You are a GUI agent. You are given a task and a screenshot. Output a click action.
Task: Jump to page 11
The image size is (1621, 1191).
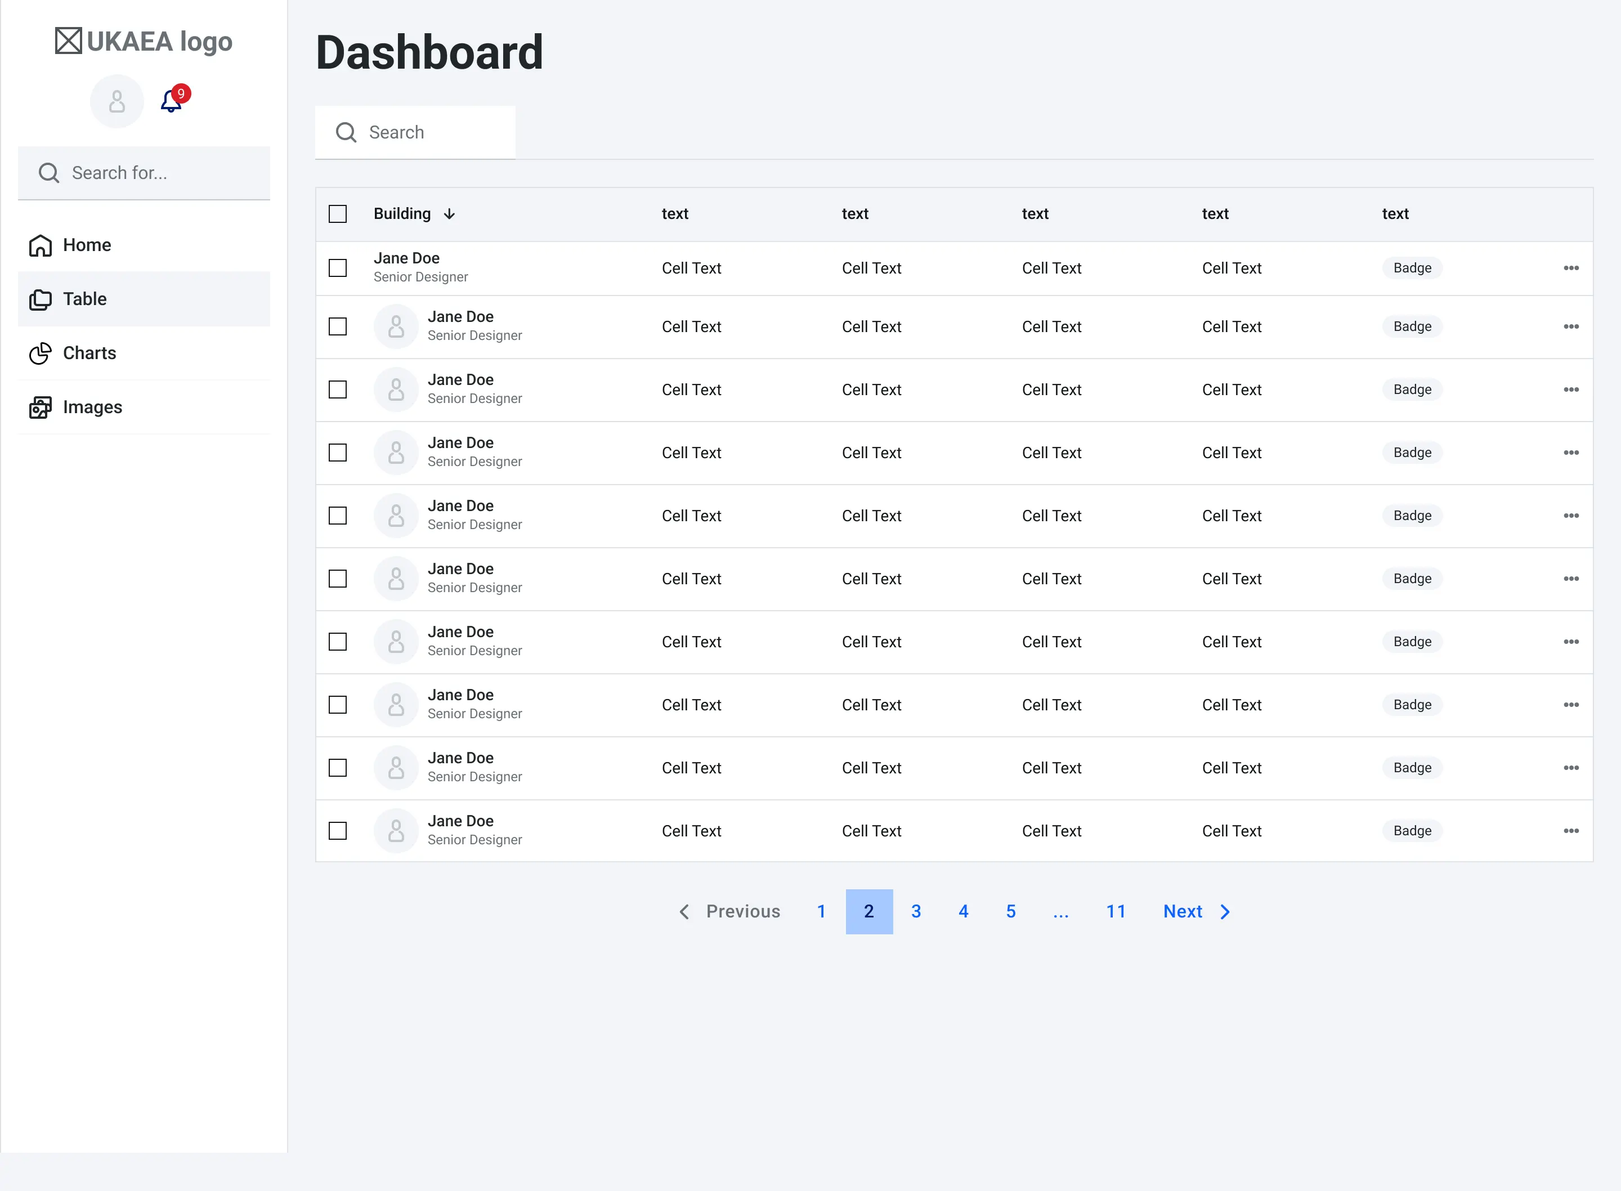point(1116,912)
